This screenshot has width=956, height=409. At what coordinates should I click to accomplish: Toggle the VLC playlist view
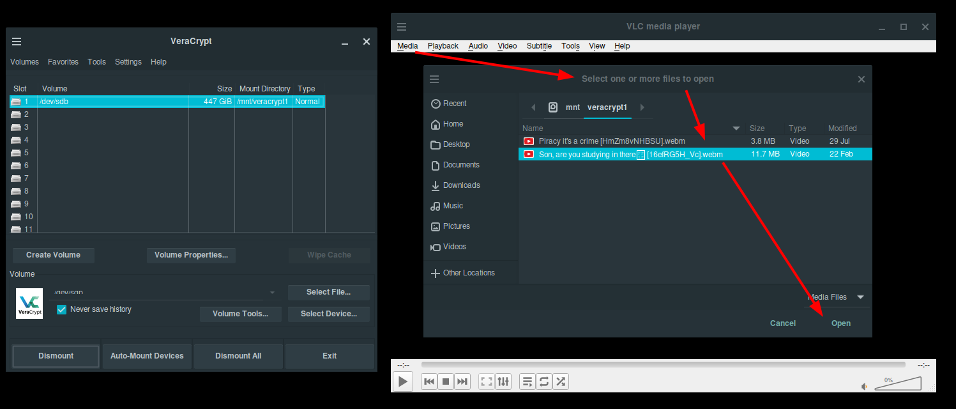coord(527,382)
